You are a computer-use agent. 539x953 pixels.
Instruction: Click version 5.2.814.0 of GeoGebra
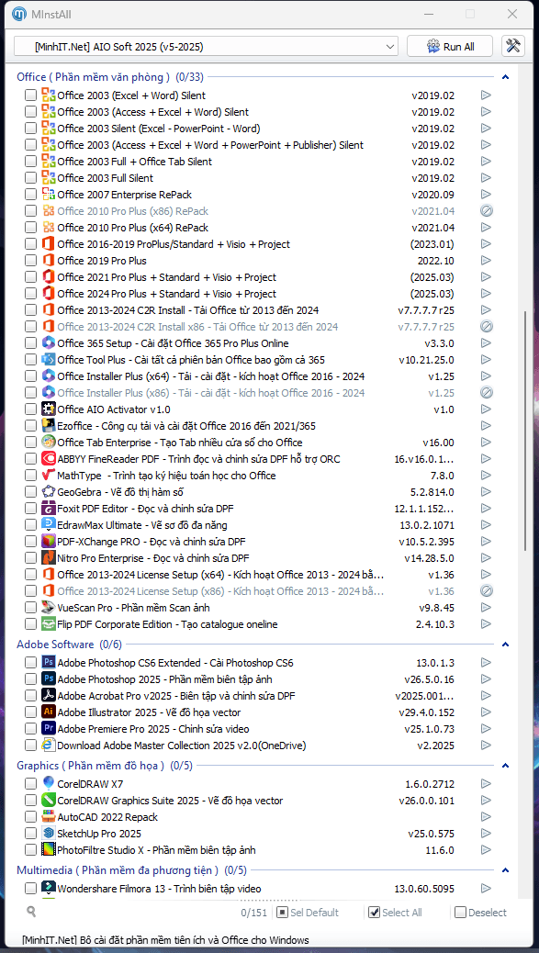click(432, 492)
